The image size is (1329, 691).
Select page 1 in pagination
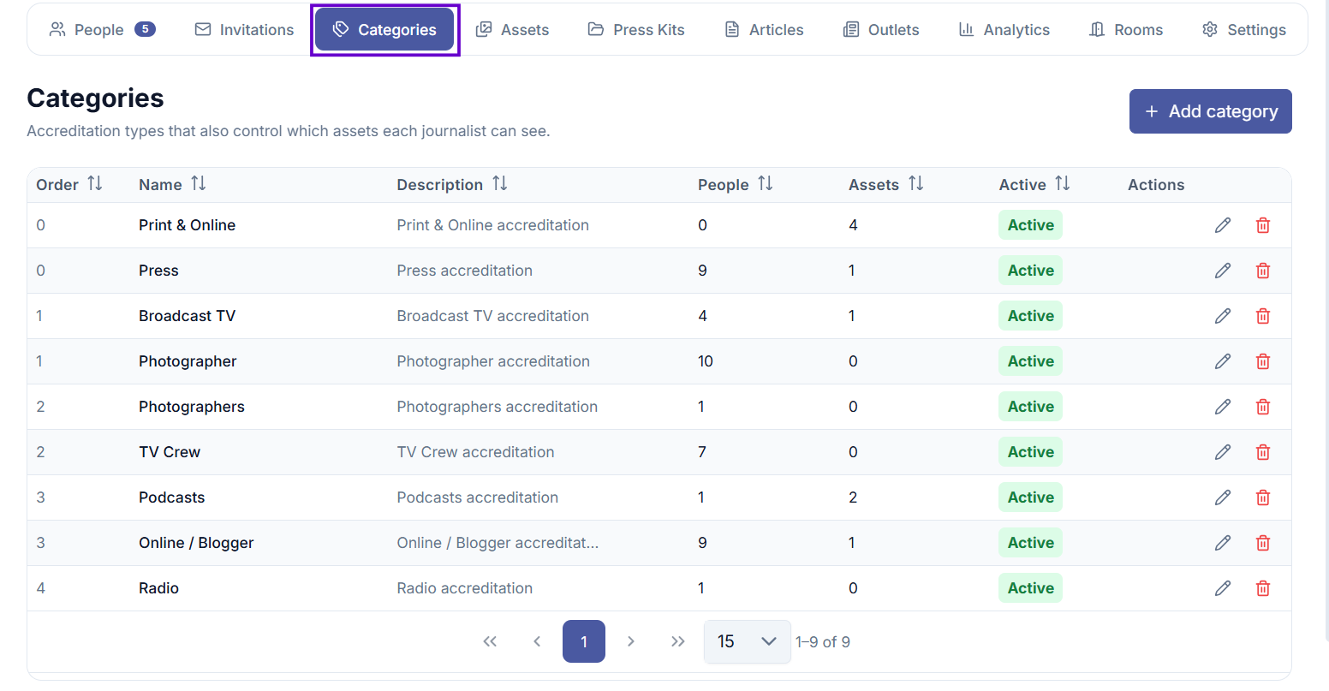[584, 641]
